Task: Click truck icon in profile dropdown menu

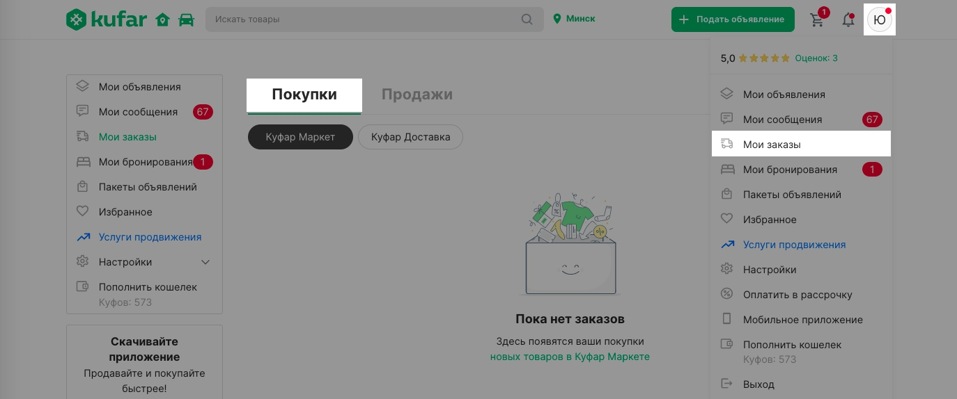Action: pyautogui.click(x=727, y=144)
